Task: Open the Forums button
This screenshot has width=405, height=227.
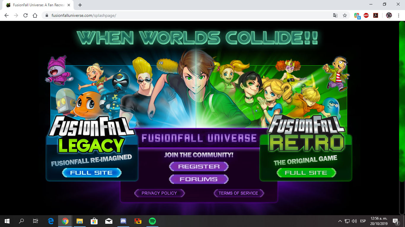Action: pos(199,179)
